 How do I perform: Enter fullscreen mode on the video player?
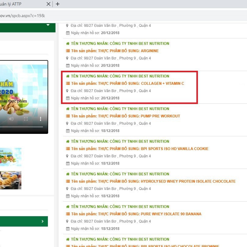pyautogui.click(x=26, y=119)
